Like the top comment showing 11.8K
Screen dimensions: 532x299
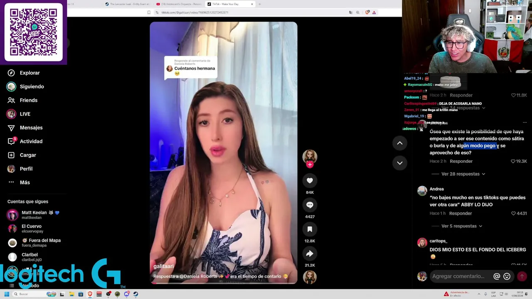click(513, 95)
